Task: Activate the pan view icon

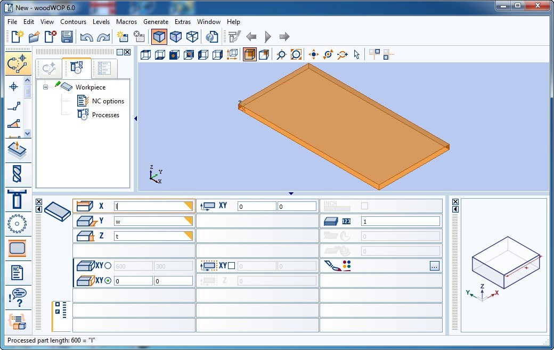Action: pyautogui.click(x=313, y=54)
